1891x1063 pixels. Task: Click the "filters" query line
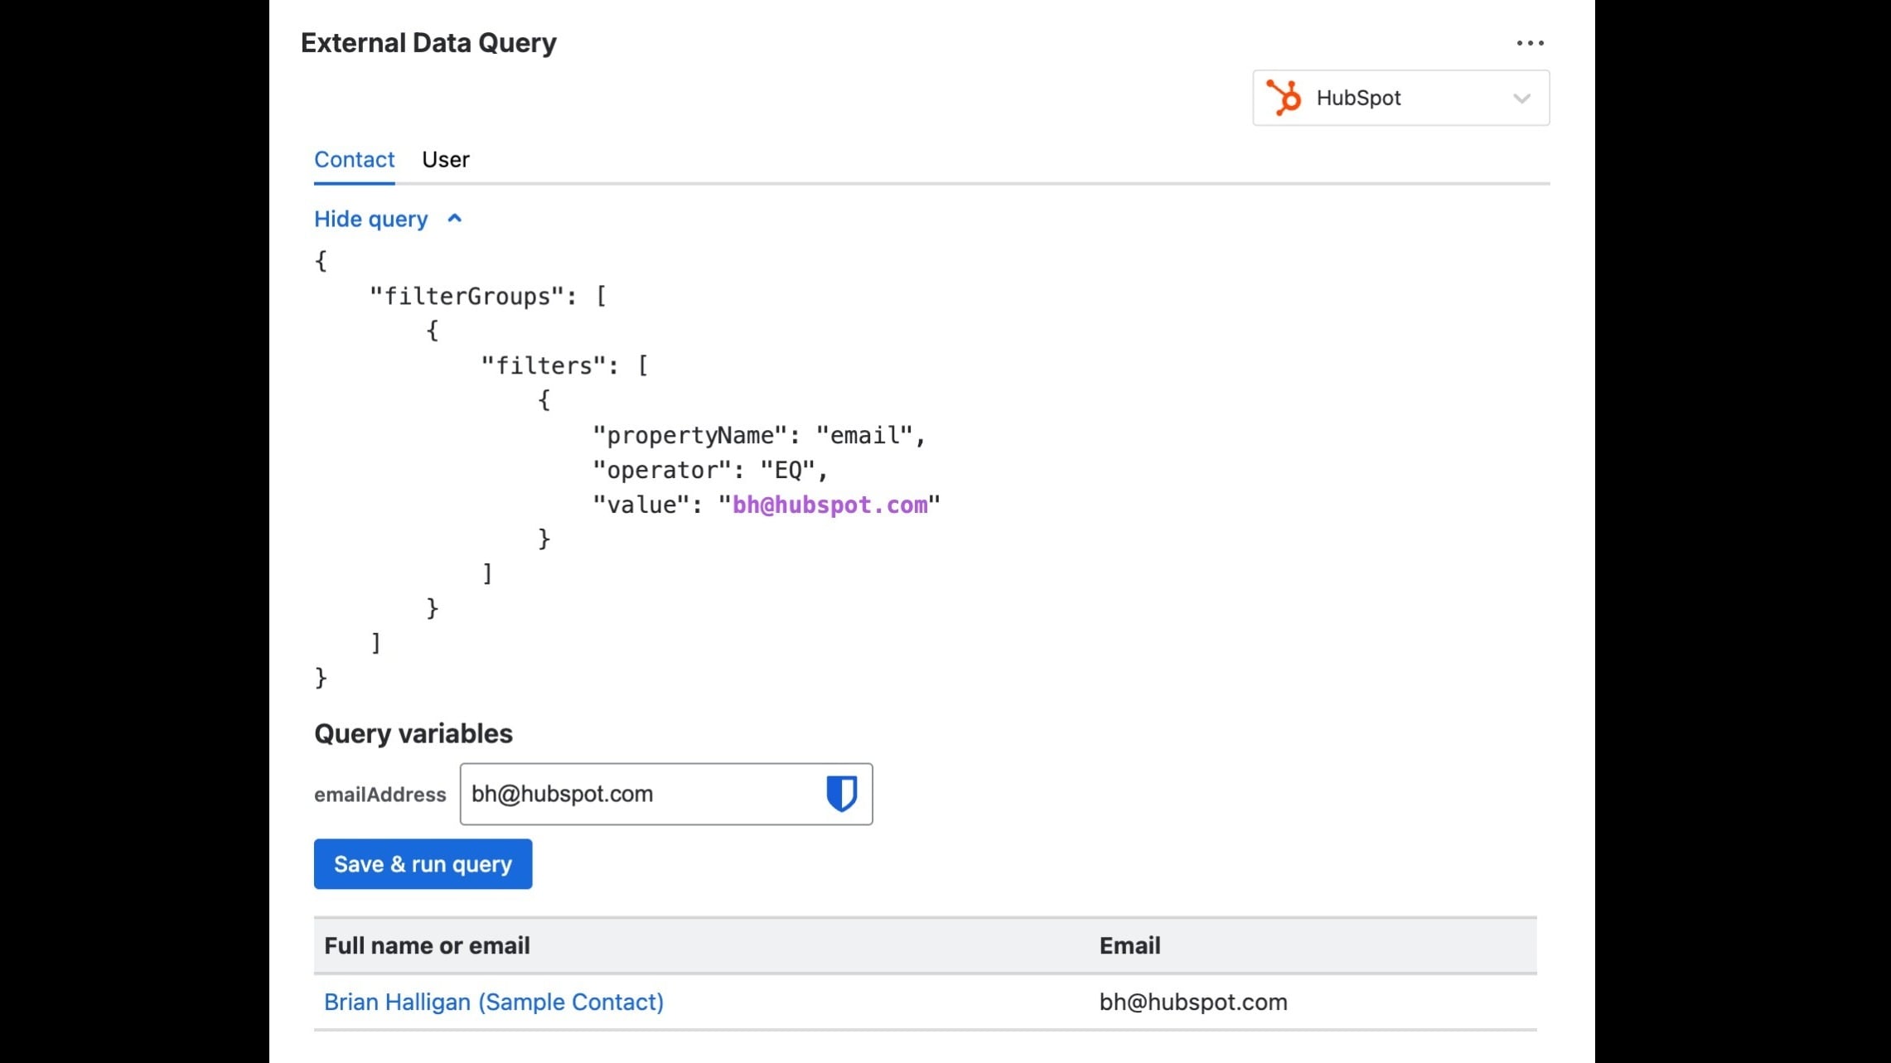(x=564, y=365)
